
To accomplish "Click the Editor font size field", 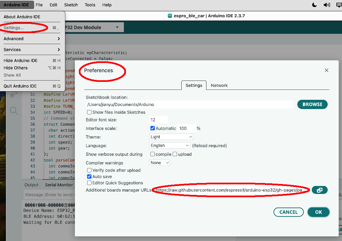I will 158,120.
